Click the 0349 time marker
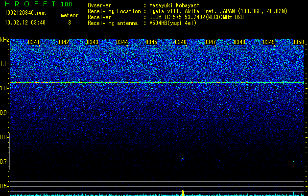Screen dimensions: 308x196 (269, 42)
